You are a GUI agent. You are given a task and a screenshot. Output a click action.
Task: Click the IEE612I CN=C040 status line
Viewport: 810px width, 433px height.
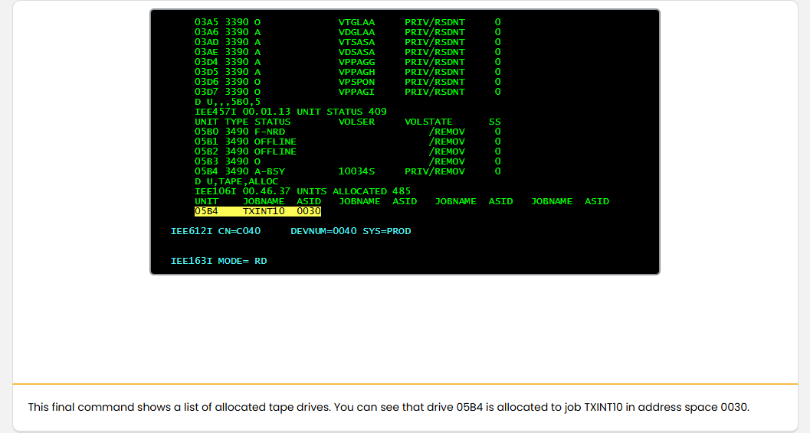291,232
